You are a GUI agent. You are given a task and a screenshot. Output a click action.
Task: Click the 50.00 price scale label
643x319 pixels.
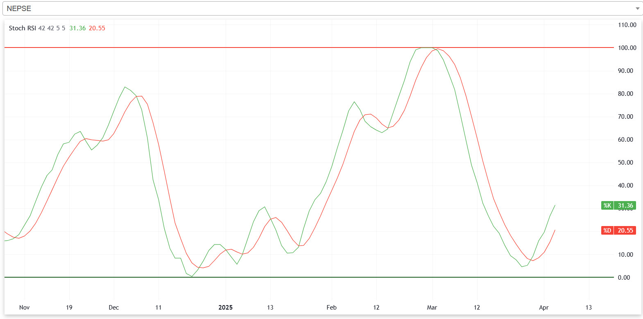(625, 163)
